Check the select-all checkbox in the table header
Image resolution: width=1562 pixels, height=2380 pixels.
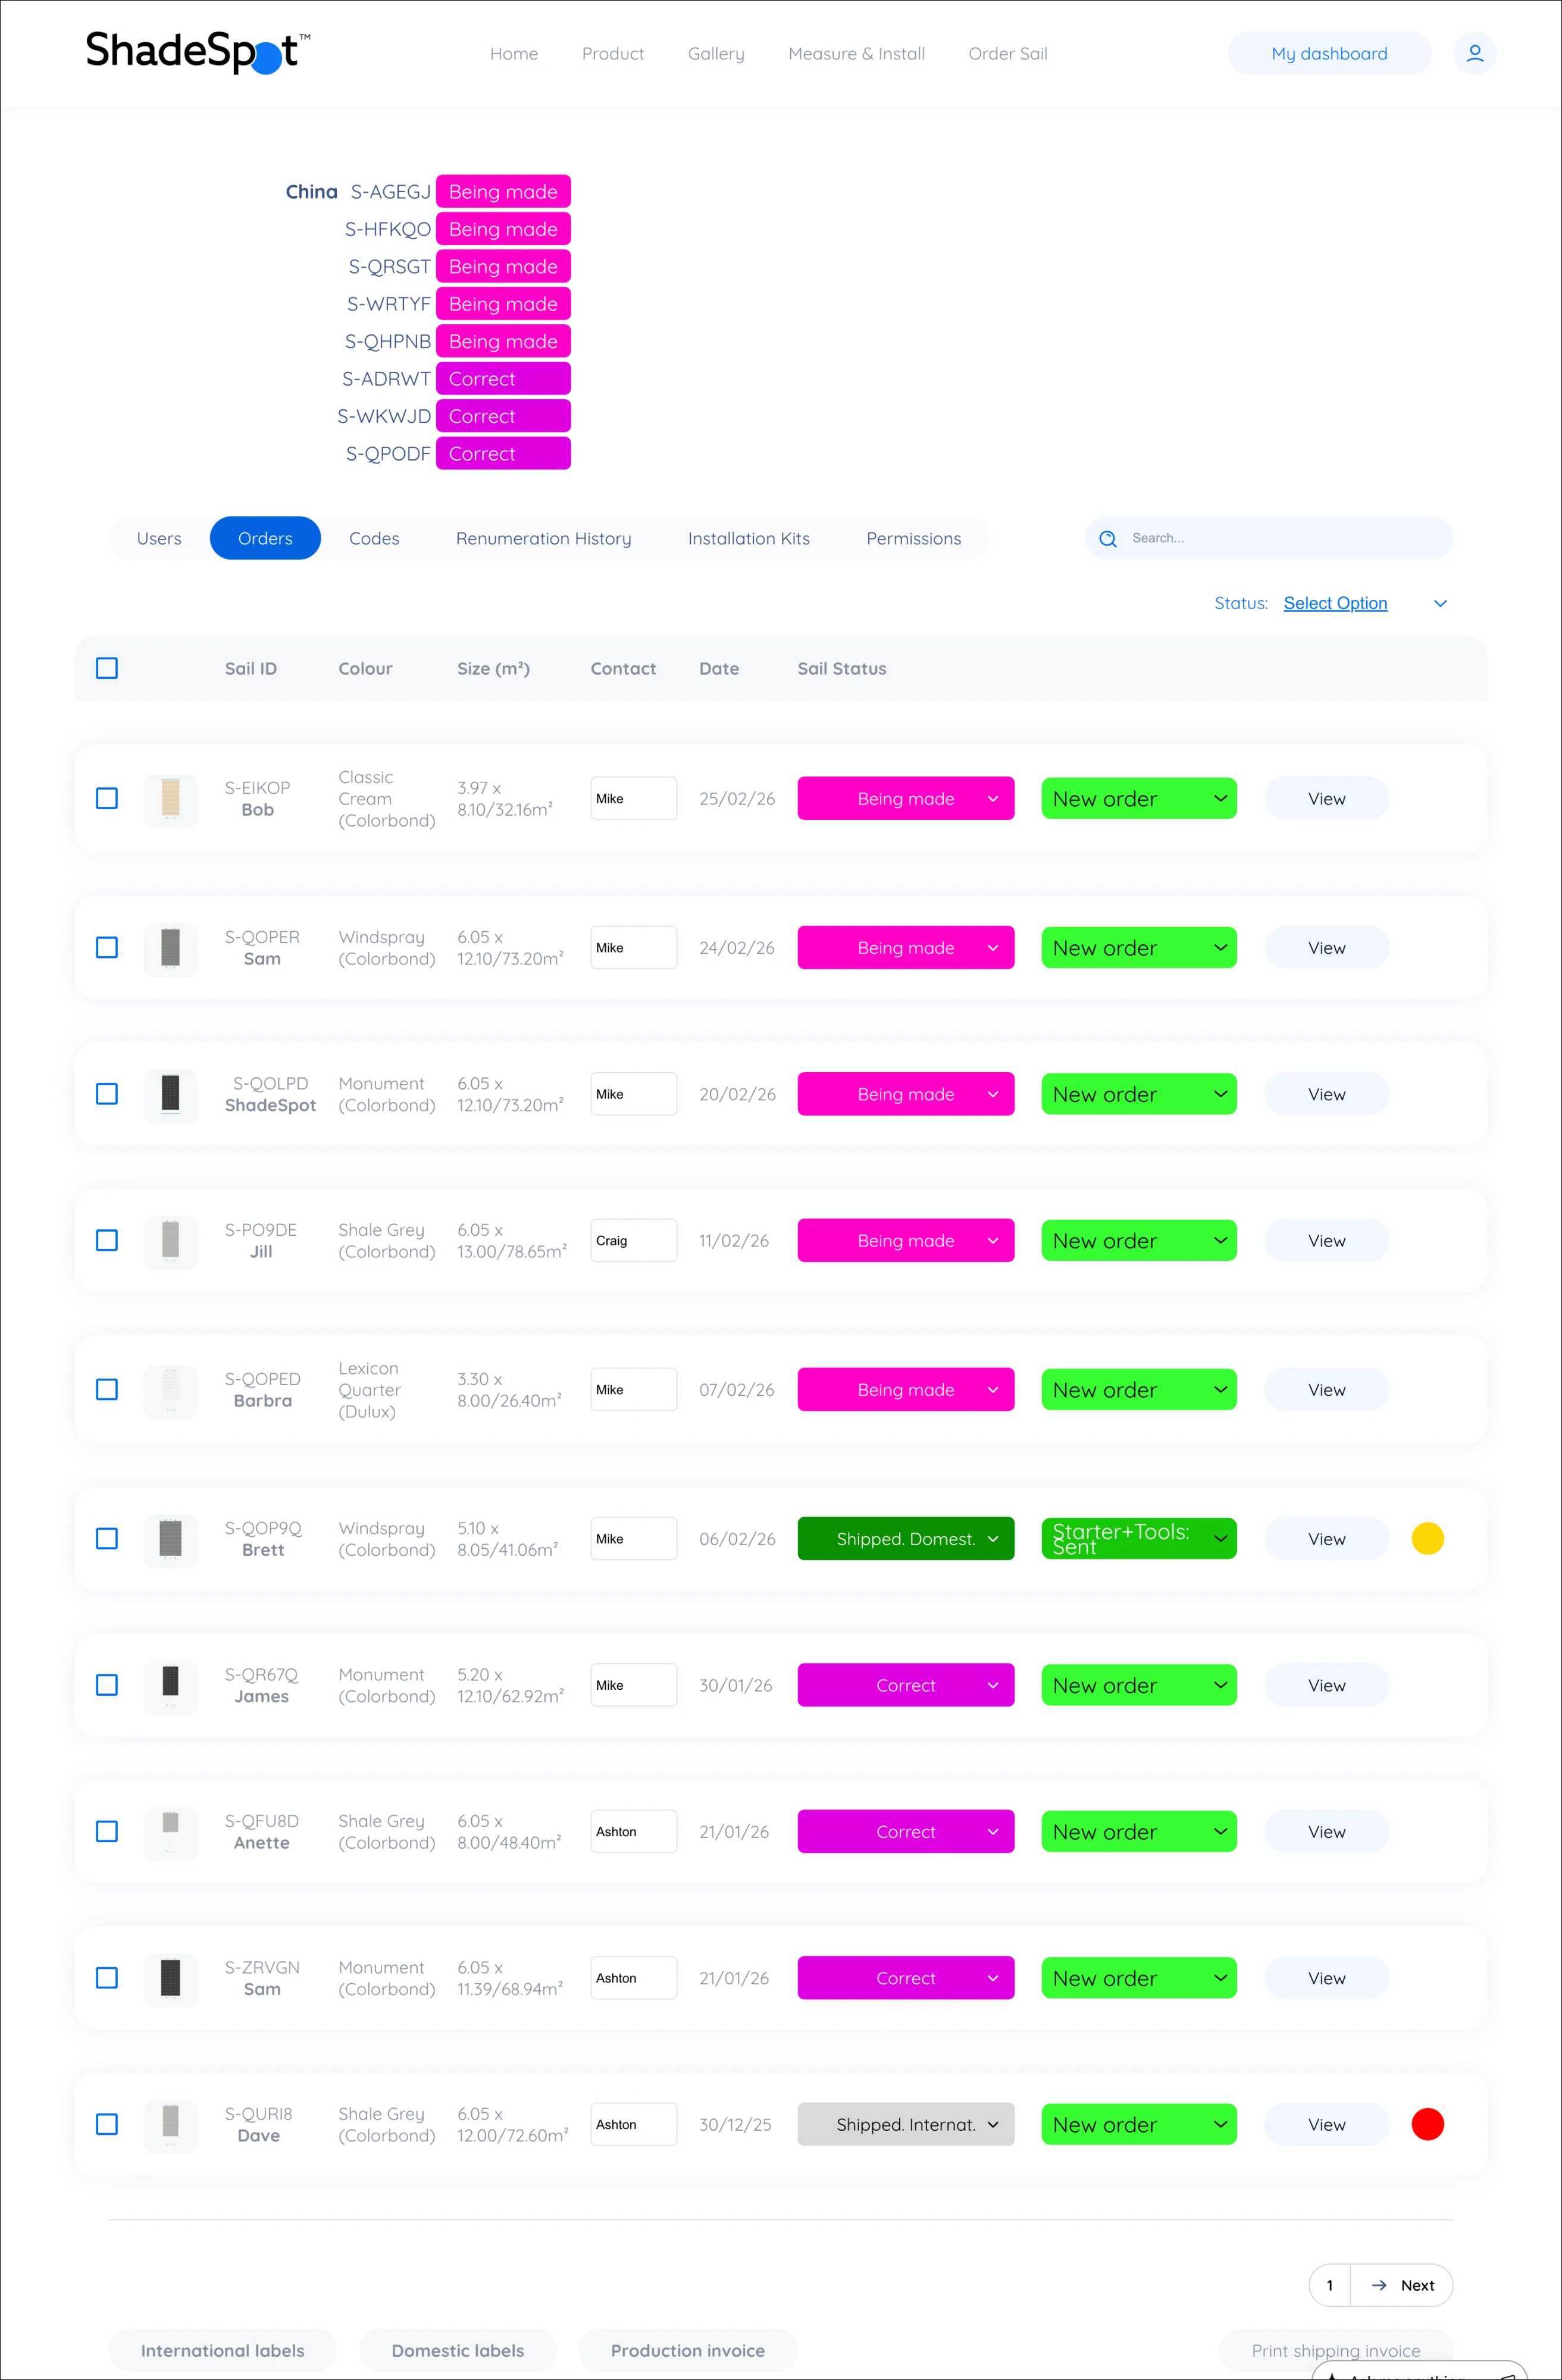point(106,667)
